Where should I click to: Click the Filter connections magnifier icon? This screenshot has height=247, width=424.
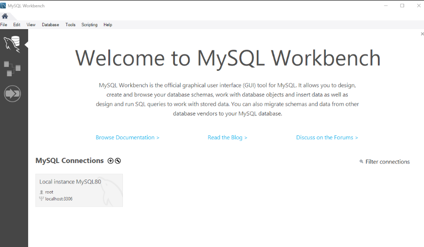point(361,162)
